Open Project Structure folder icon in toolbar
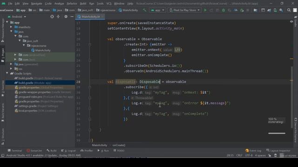 [x=256, y=10]
